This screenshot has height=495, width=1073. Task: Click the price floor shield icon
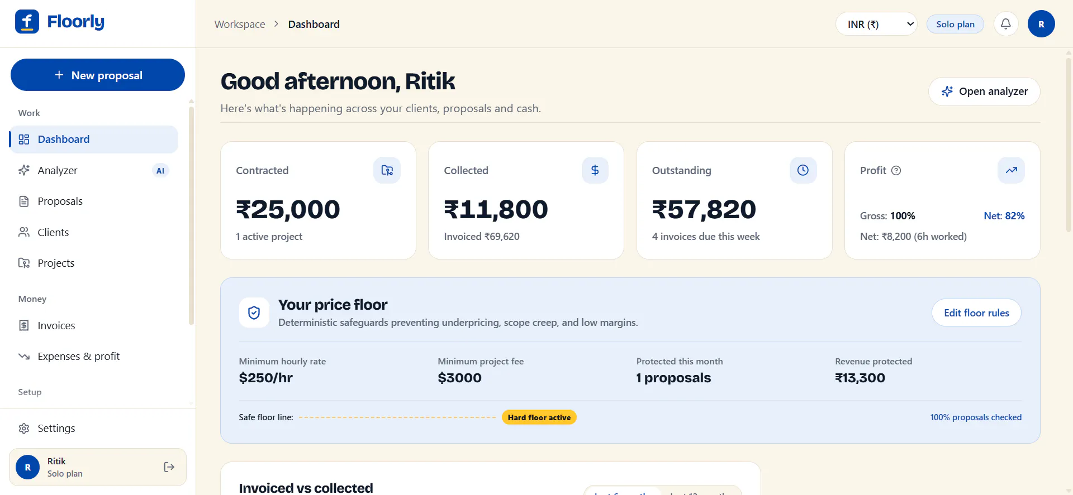pos(254,313)
